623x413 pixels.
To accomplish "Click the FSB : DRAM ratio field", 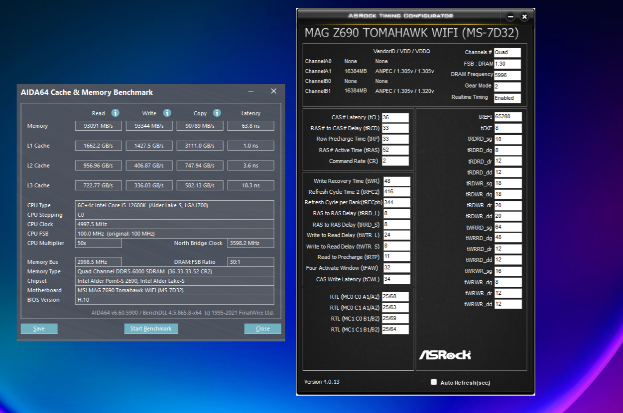I will pos(507,64).
